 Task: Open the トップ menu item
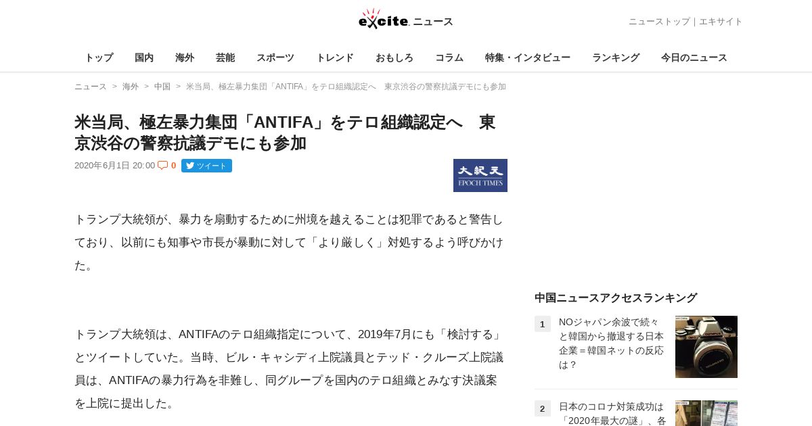(x=99, y=57)
